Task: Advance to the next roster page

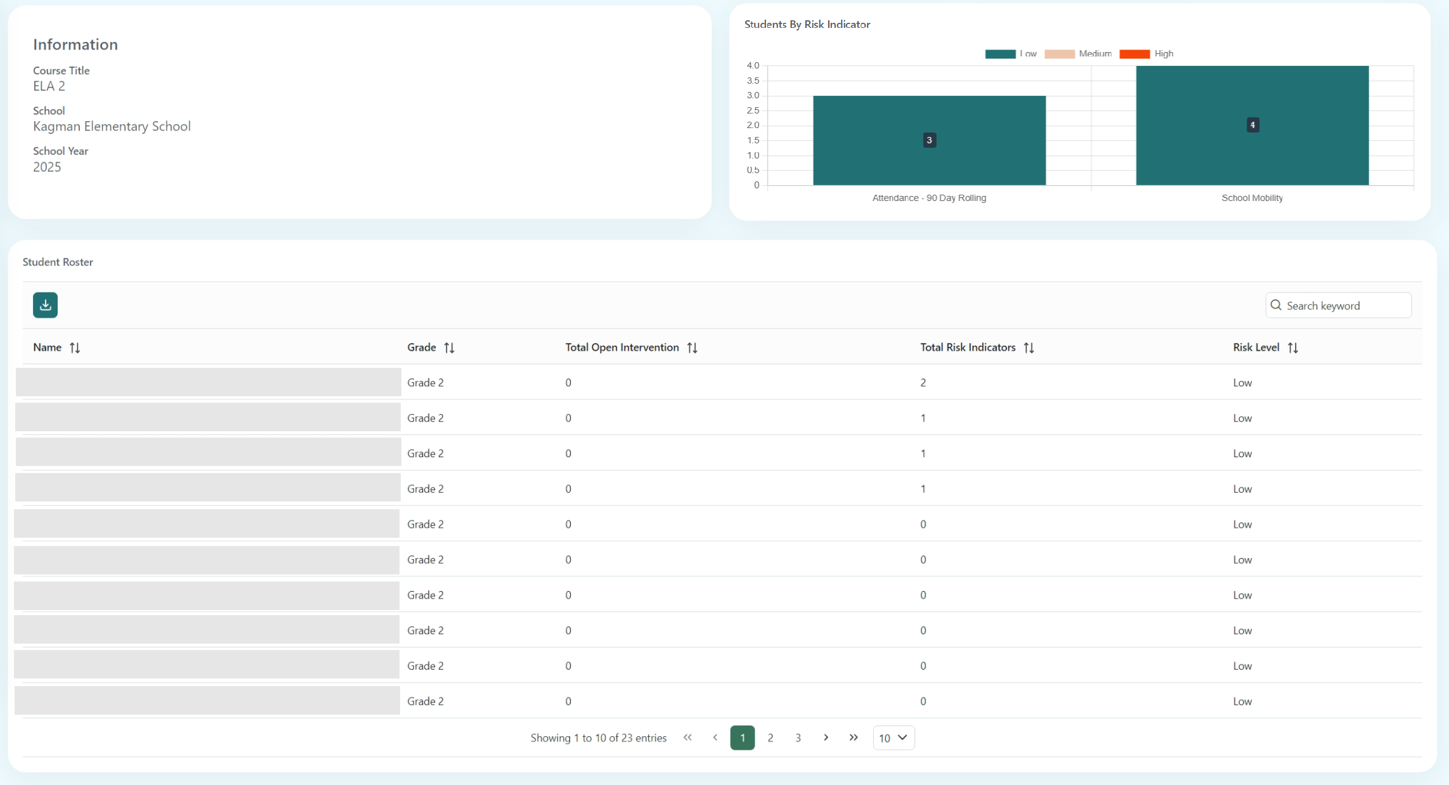Action: [x=826, y=737]
